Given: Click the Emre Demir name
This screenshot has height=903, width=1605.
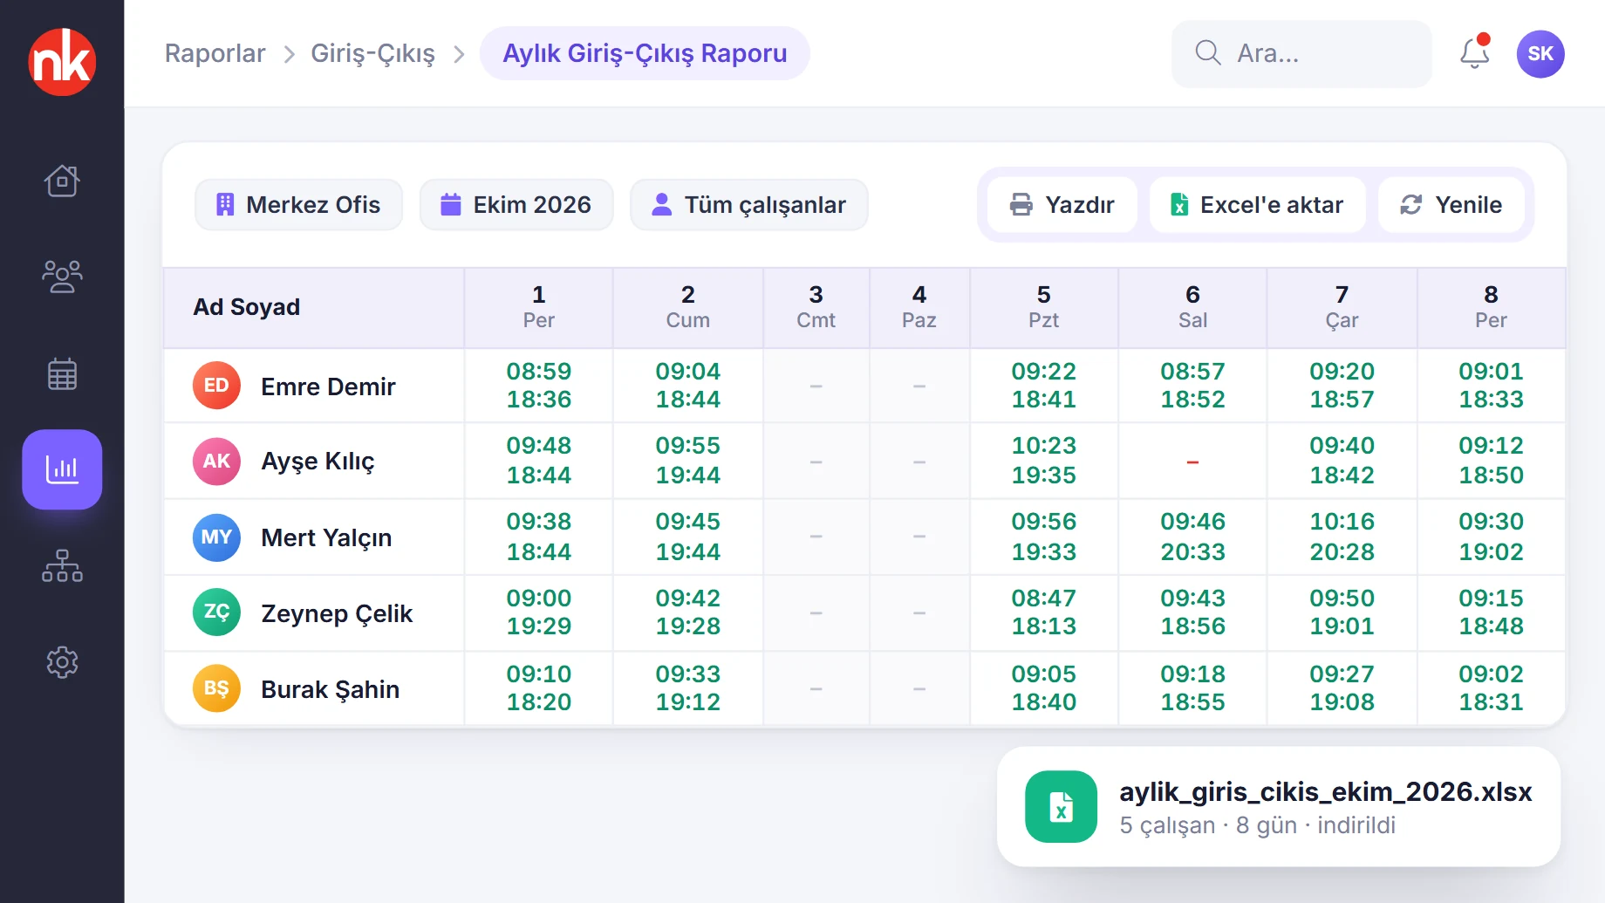Looking at the screenshot, I should pyautogui.click(x=328, y=387).
